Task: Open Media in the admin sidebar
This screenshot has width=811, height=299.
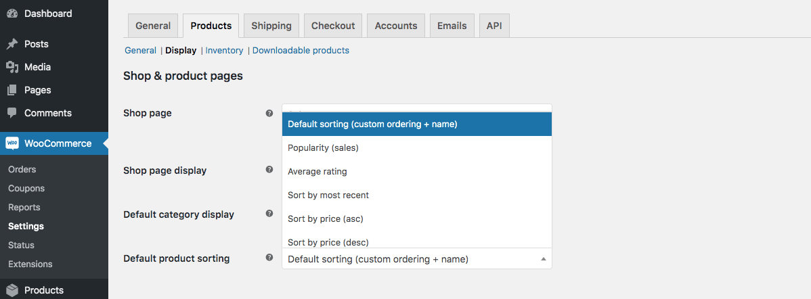Action: (x=37, y=67)
